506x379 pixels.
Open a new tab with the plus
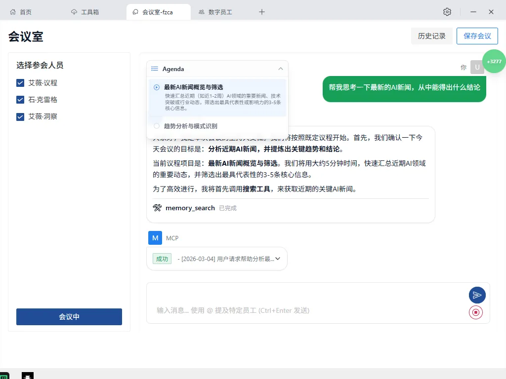tap(261, 11)
